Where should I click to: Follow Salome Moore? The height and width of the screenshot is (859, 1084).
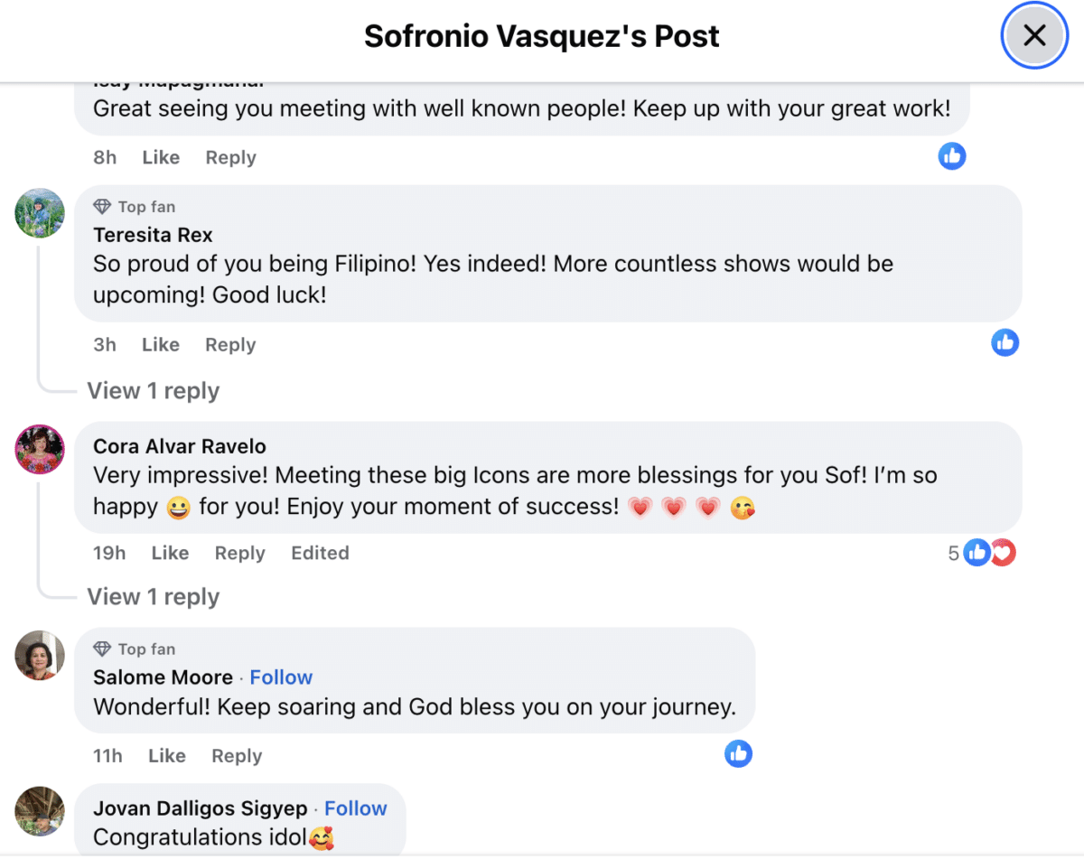281,677
